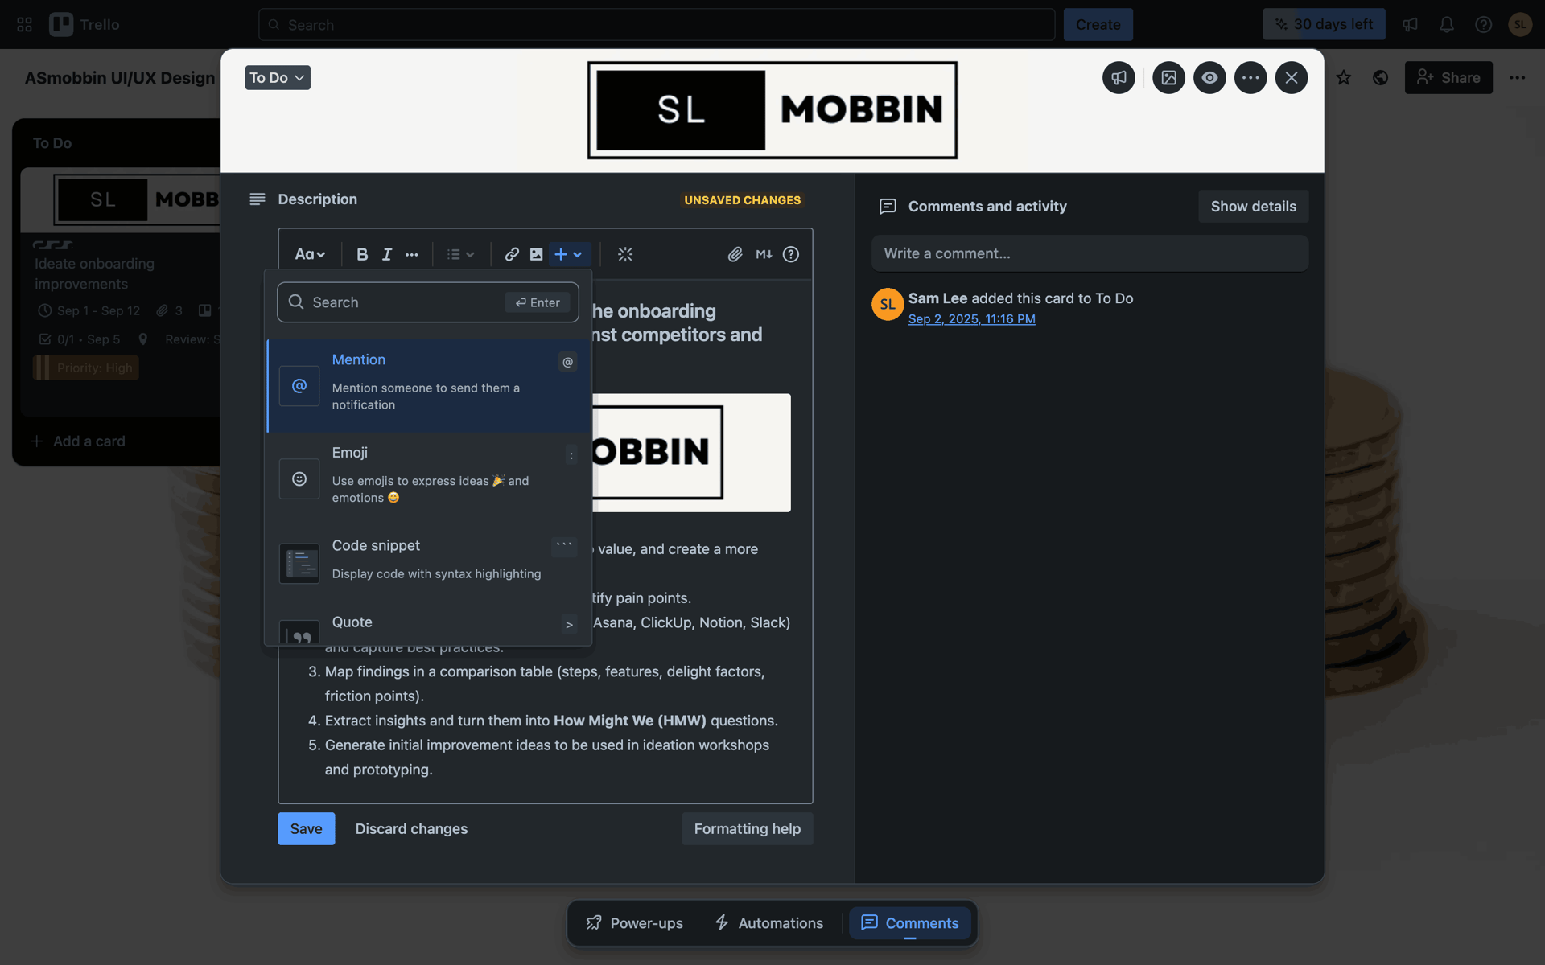
Task: Toggle bold formatting in description toolbar
Action: pos(362,254)
